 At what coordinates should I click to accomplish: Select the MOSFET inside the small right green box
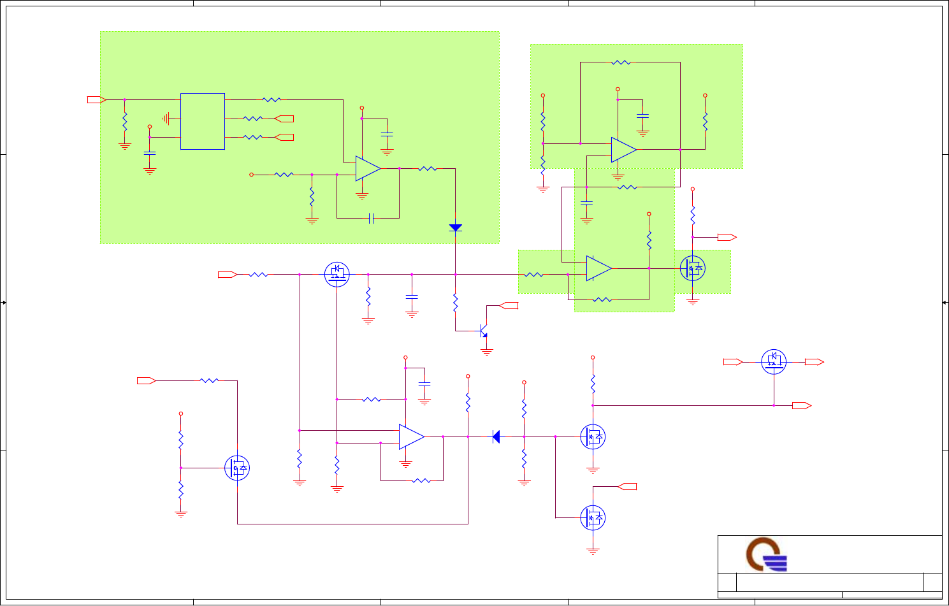(693, 268)
